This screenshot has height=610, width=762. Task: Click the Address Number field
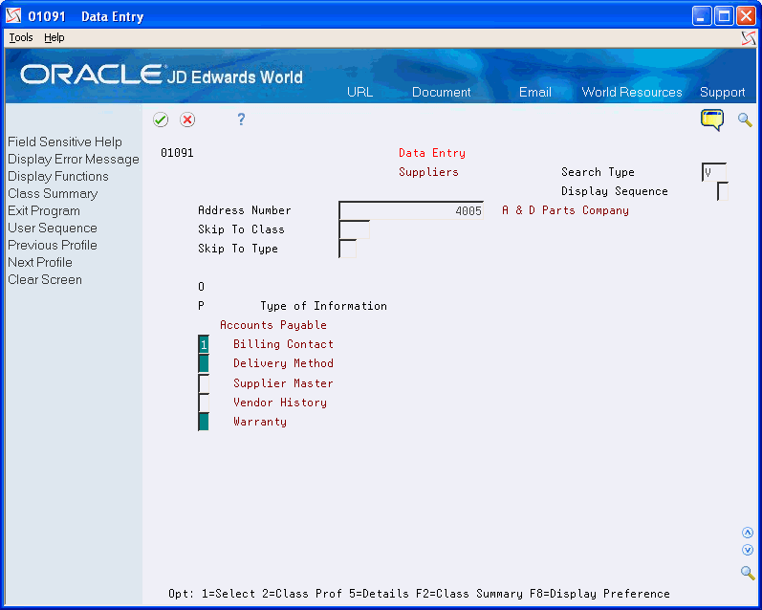411,210
